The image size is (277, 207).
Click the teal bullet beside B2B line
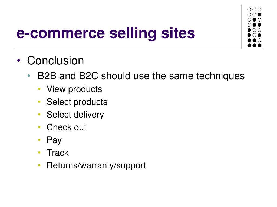coord(29,76)
